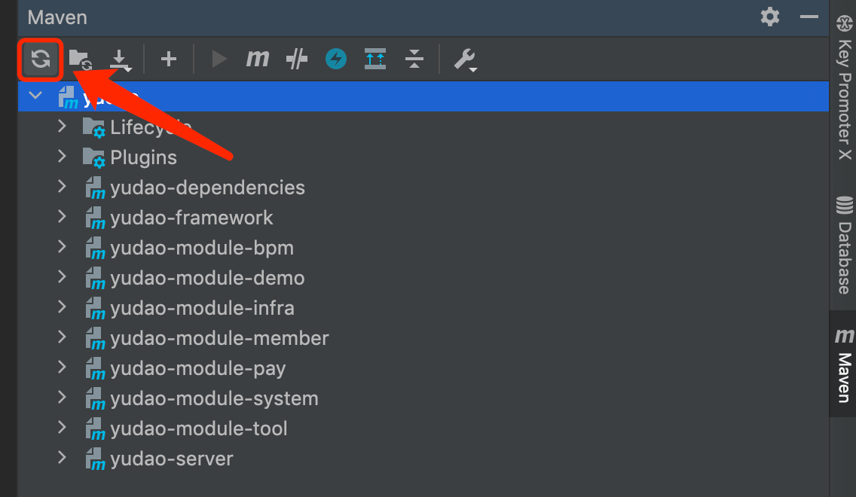Open the Database tool window tab
This screenshot has width=856, height=497.
(844, 245)
